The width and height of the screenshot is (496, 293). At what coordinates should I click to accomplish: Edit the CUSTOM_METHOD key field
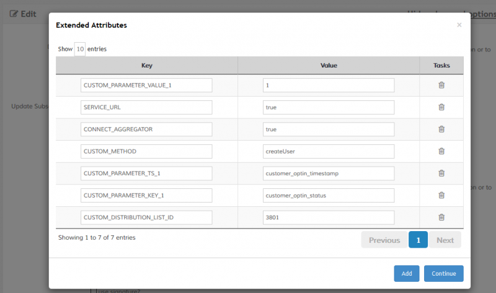click(146, 151)
